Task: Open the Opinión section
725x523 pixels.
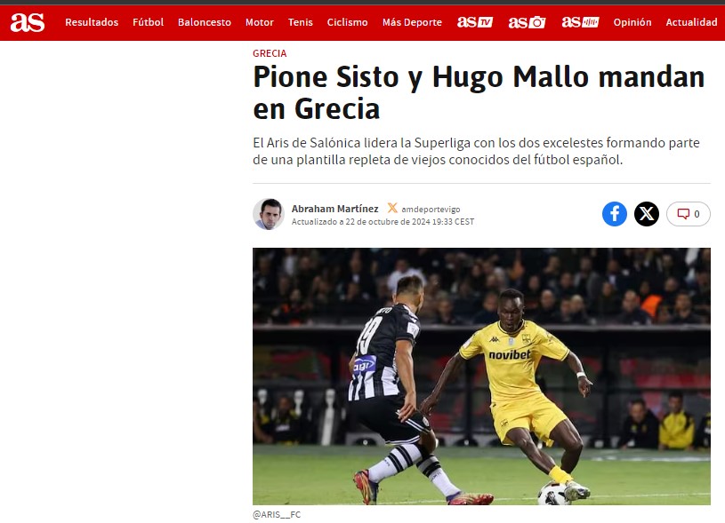Action: 632,22
